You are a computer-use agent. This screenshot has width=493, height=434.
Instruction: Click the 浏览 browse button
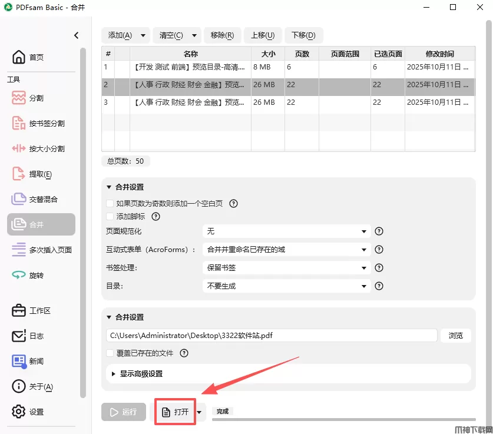(456, 336)
